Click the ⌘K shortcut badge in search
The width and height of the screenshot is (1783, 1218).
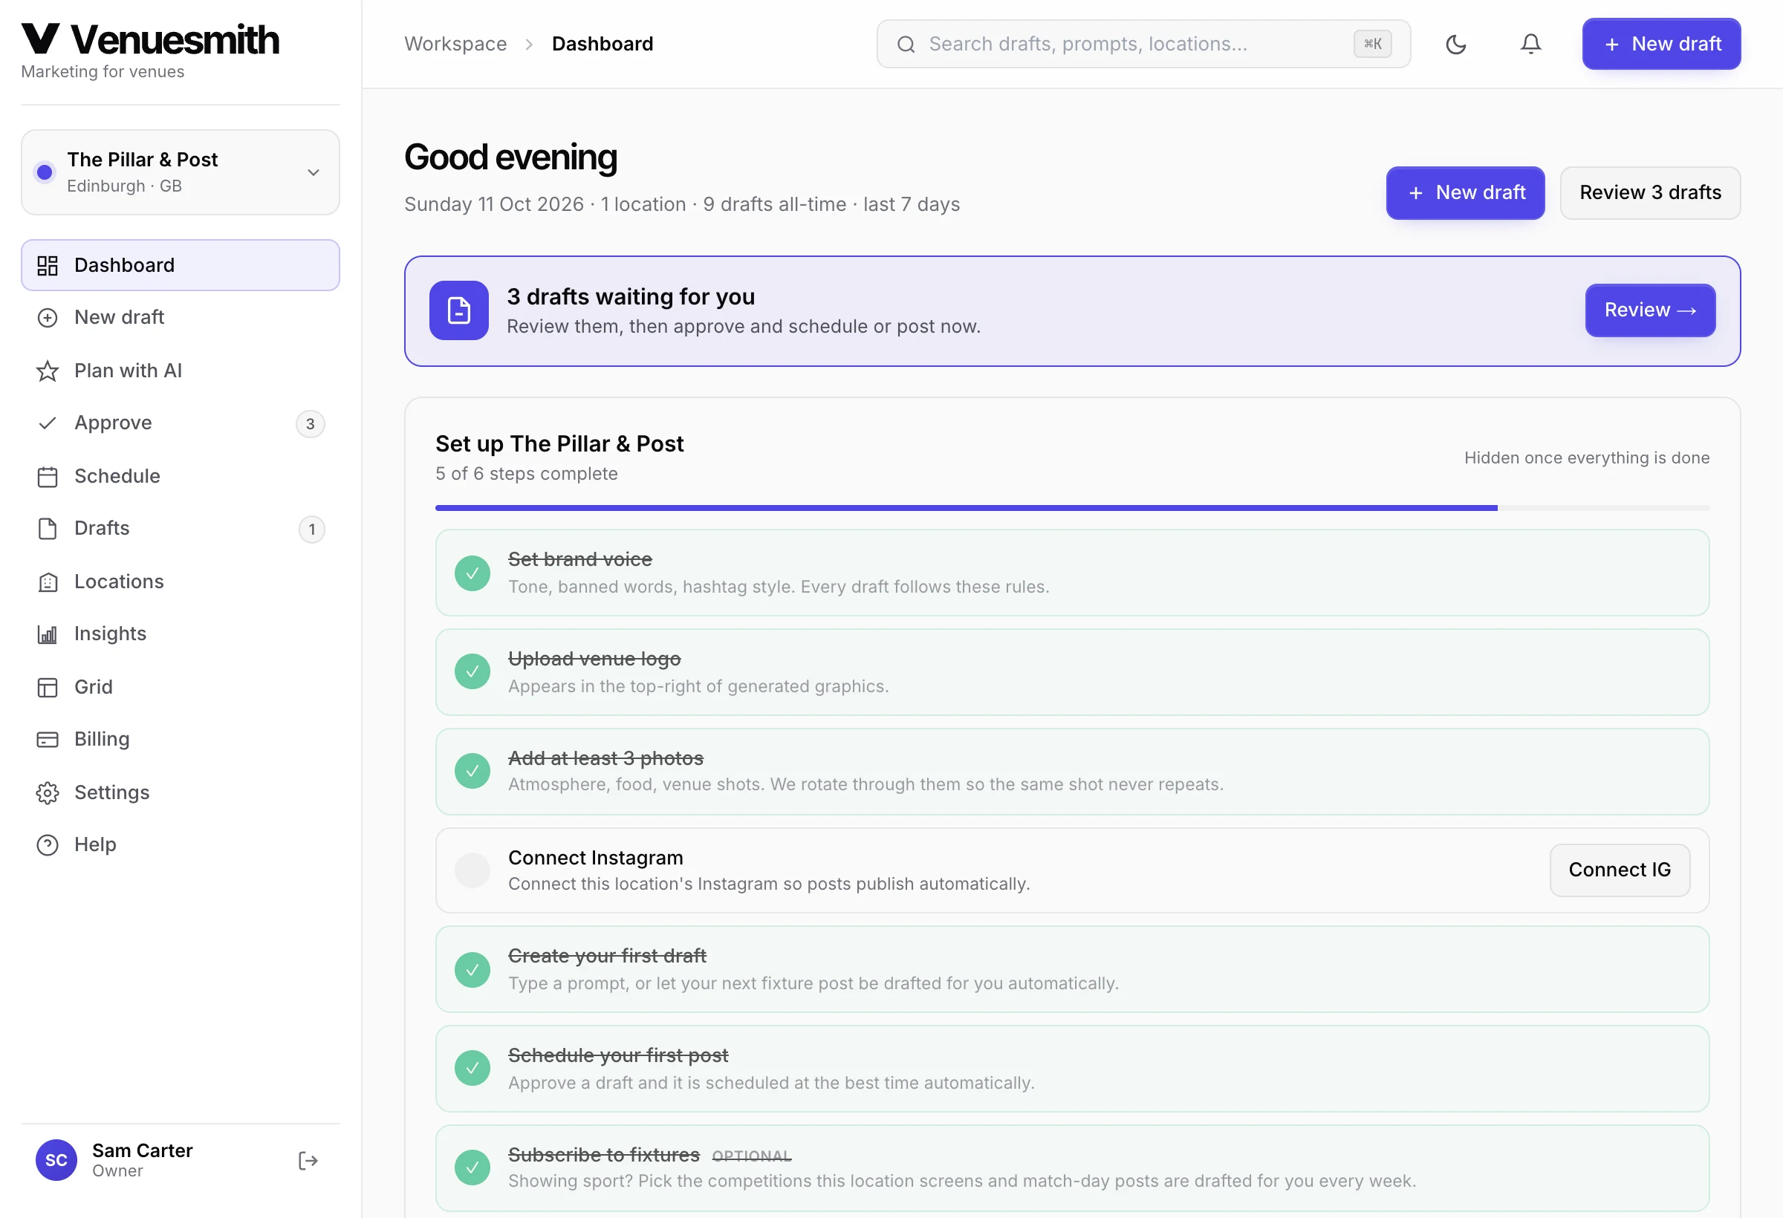tap(1373, 44)
